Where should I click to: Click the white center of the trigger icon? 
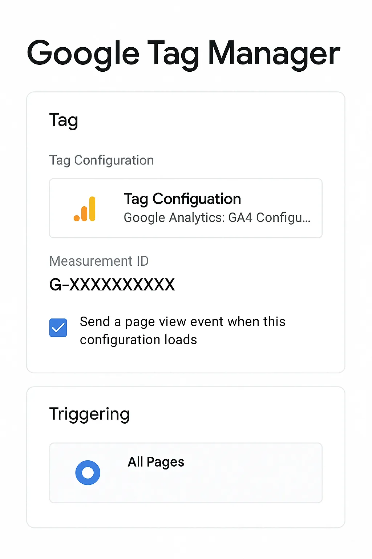[88, 473]
